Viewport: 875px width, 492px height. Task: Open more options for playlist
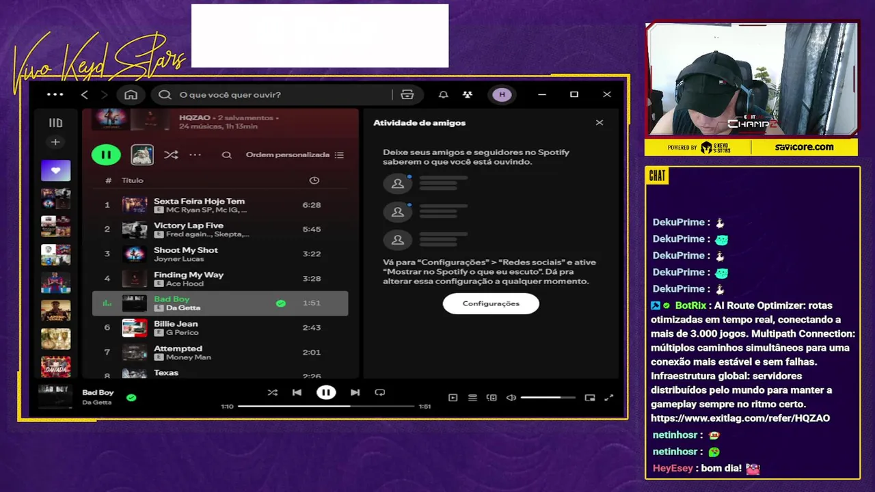(x=196, y=155)
